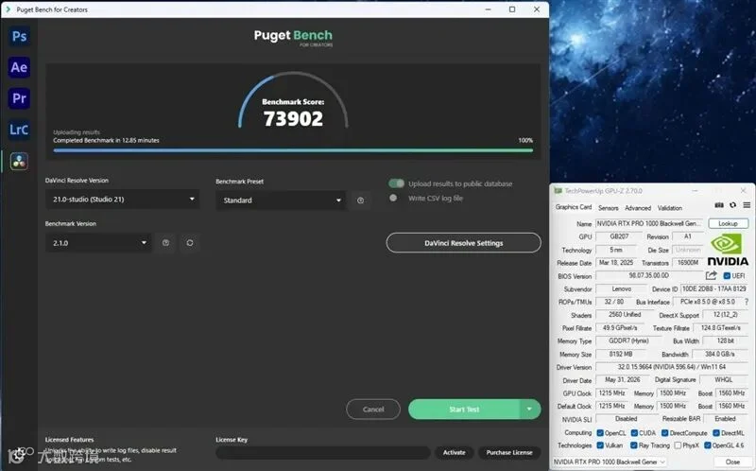
Task: Click the Benchmark Score 73902 value
Action: click(x=293, y=119)
